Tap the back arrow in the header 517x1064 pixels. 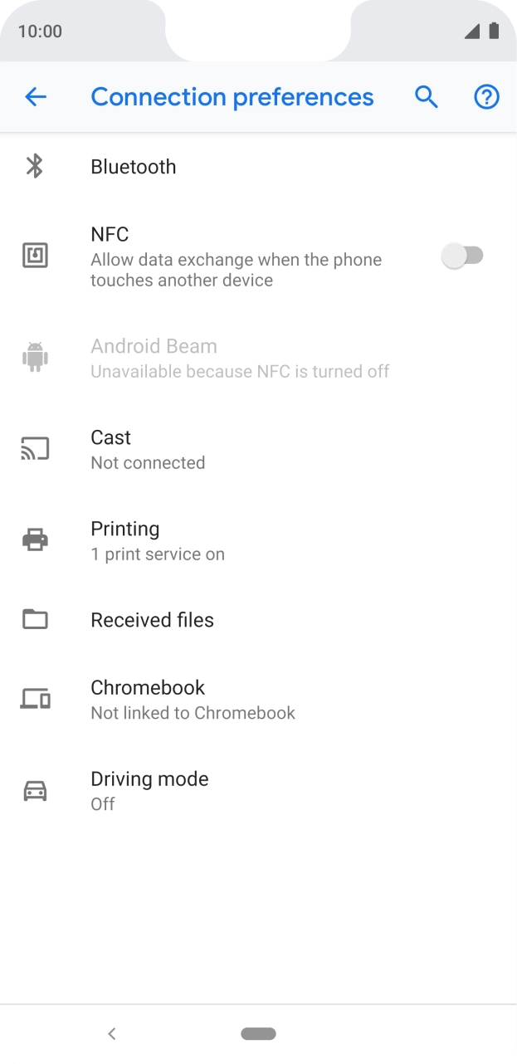(x=36, y=97)
